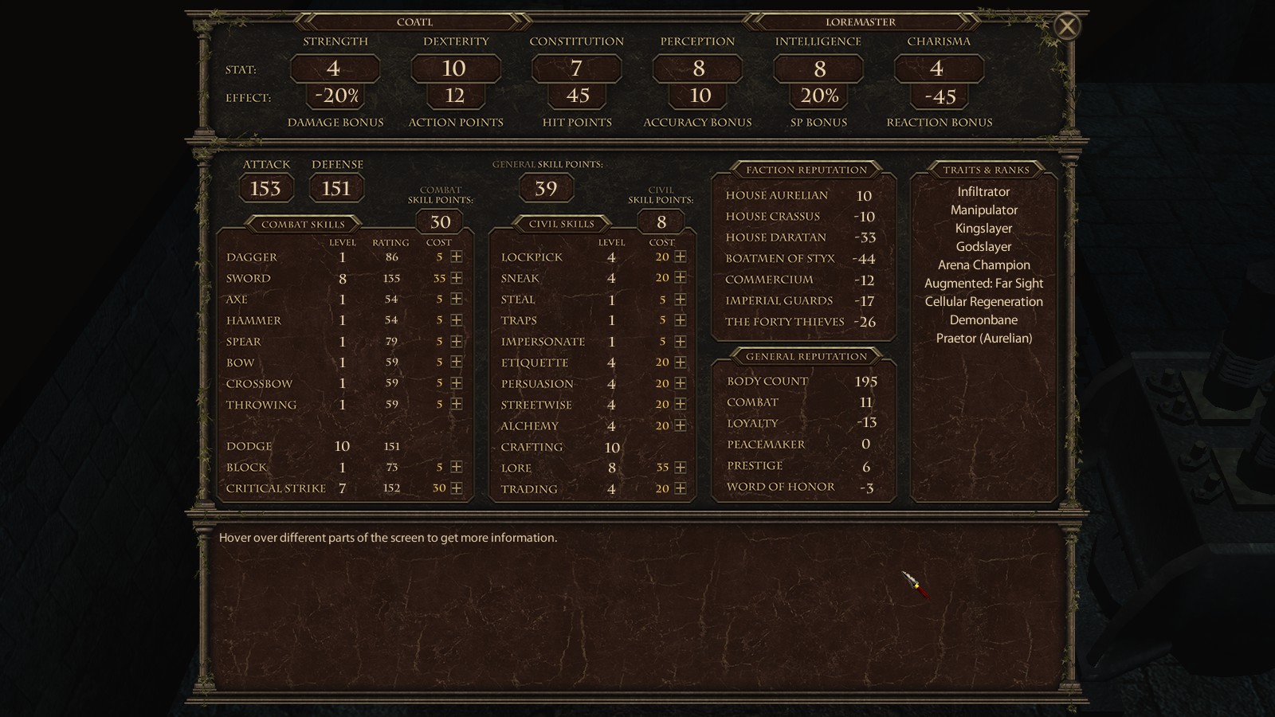The height and width of the screenshot is (717, 1275).
Task: Click the Word of Honor entry
Action: pyautogui.click(x=802, y=486)
